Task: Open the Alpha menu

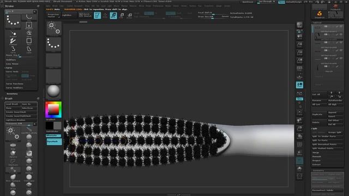Action: tap(48, 6)
